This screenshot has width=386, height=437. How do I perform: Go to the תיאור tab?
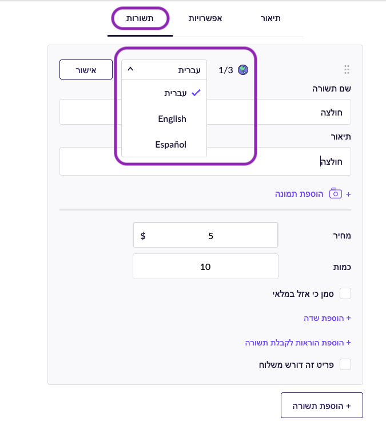(270, 18)
